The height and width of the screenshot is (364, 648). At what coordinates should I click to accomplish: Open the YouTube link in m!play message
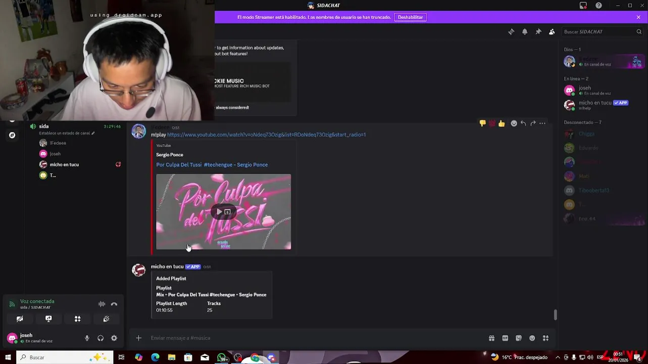[266, 135]
